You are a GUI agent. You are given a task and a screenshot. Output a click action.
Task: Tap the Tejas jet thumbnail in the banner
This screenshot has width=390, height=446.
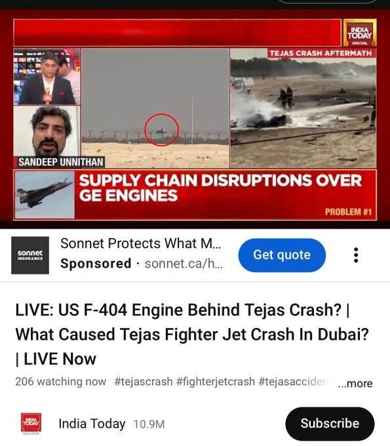[45, 195]
